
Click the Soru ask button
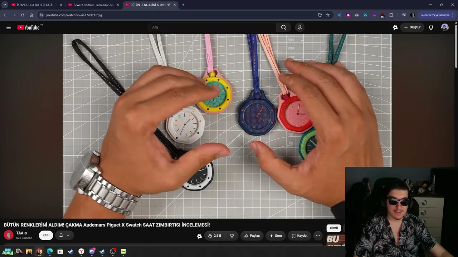tap(276, 236)
